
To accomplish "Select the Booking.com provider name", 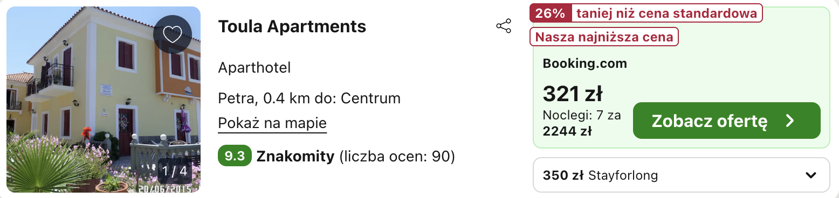I will coord(585,63).
